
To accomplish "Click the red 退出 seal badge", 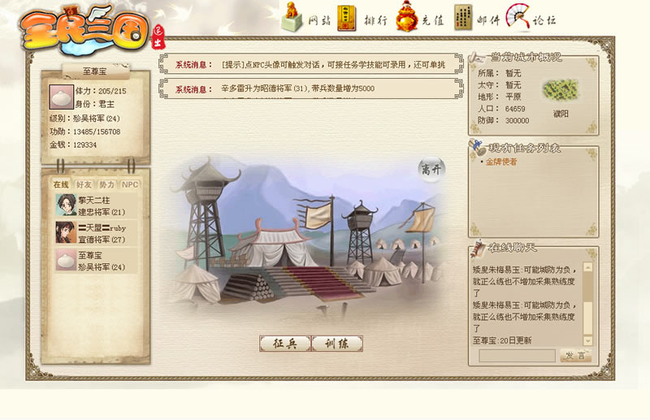I will point(158,37).
